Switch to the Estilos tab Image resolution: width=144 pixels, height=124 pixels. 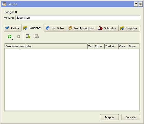(x=13, y=28)
